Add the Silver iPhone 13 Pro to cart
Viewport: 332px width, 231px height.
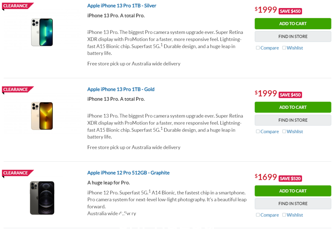(x=293, y=23)
